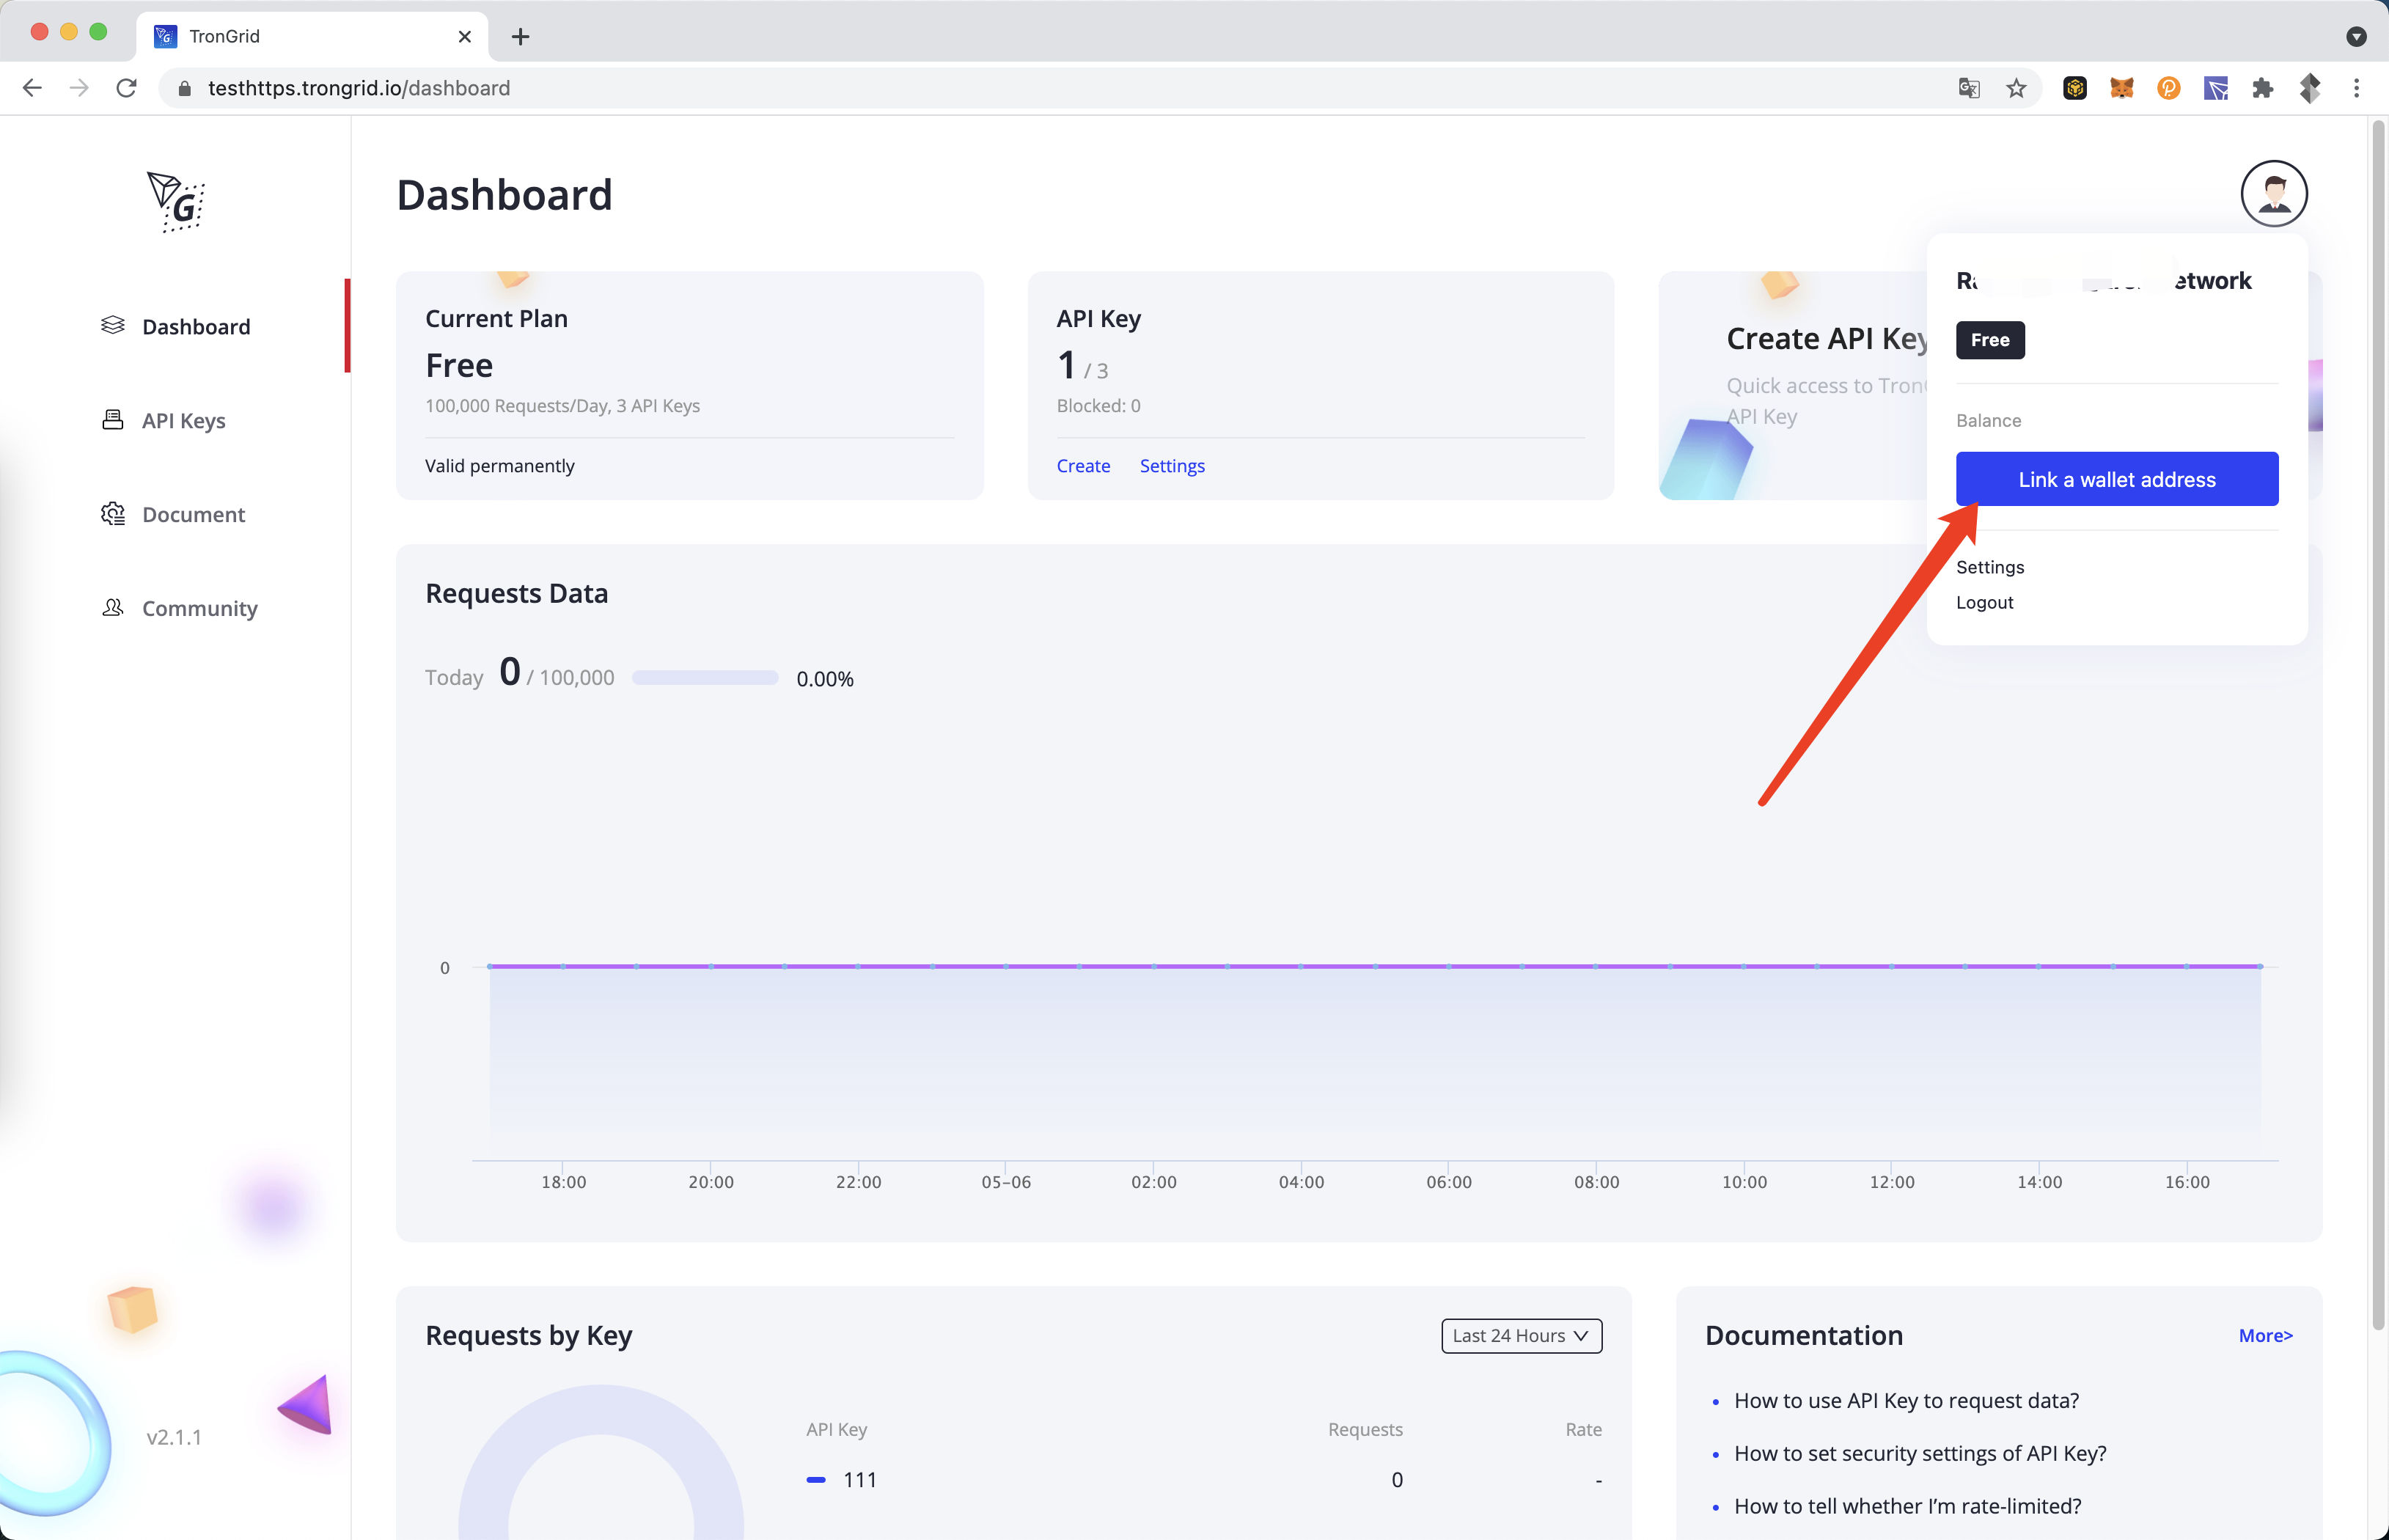
Task: Open the Chrome three-dot menu
Action: pos(2356,88)
